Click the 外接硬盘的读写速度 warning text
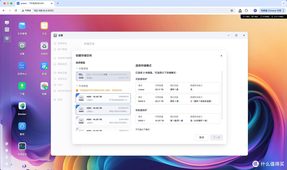Screen dimensions: 287x170 click(x=101, y=90)
